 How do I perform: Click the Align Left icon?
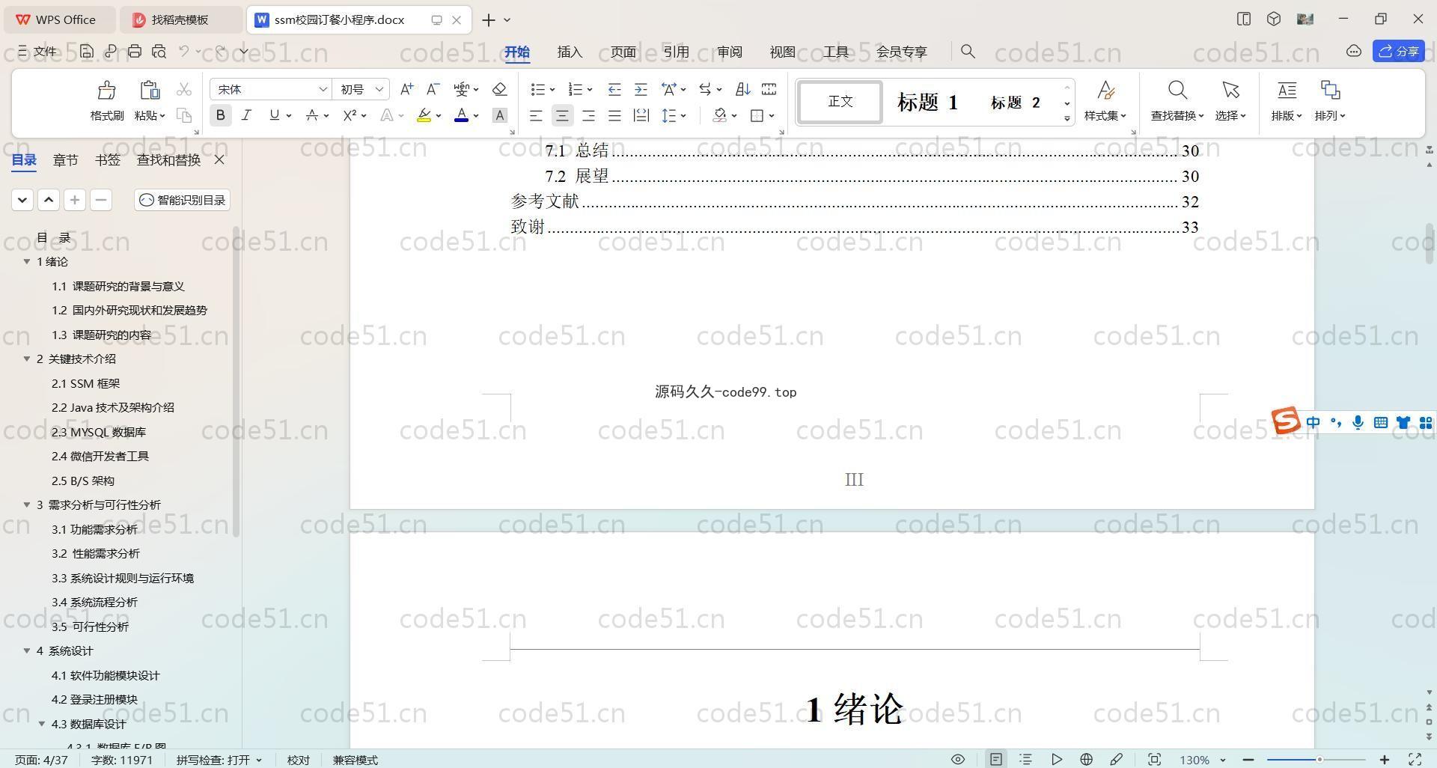(x=536, y=115)
